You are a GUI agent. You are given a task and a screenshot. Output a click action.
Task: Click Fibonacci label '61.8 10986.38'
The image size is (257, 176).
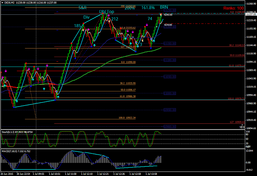(128, 97)
